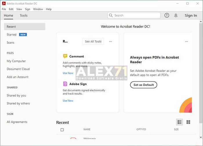Sort Recent list by SIZE column

pos(176,129)
